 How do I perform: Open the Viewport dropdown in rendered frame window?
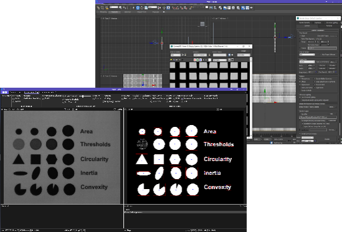[200, 55]
